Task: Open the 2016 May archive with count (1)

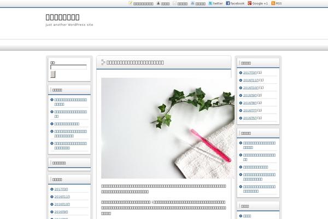Action: coord(250,118)
